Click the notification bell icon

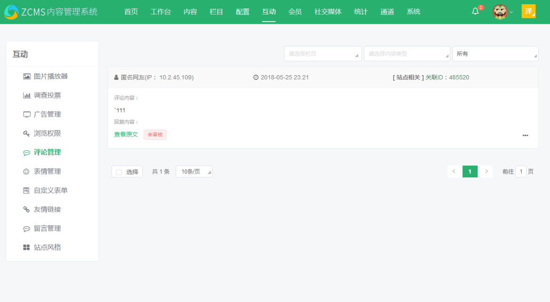coord(475,11)
